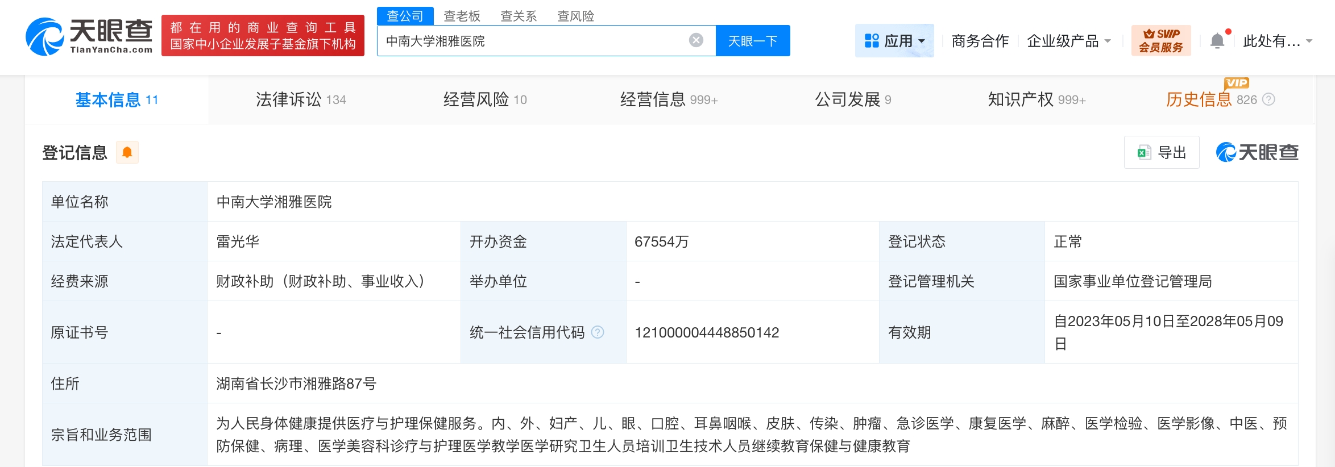Image resolution: width=1335 pixels, height=467 pixels.
Task: Click the TianYanCha logo
Action: [89, 36]
